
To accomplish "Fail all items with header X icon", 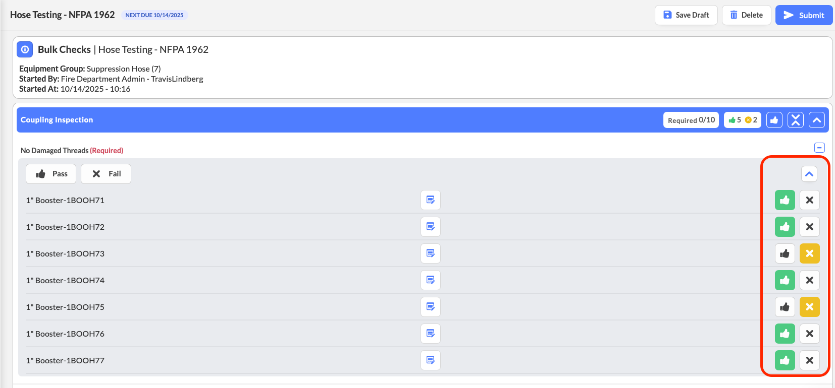I will point(795,120).
